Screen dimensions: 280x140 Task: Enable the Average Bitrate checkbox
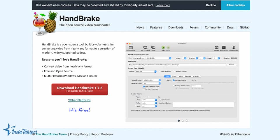coord(174,86)
